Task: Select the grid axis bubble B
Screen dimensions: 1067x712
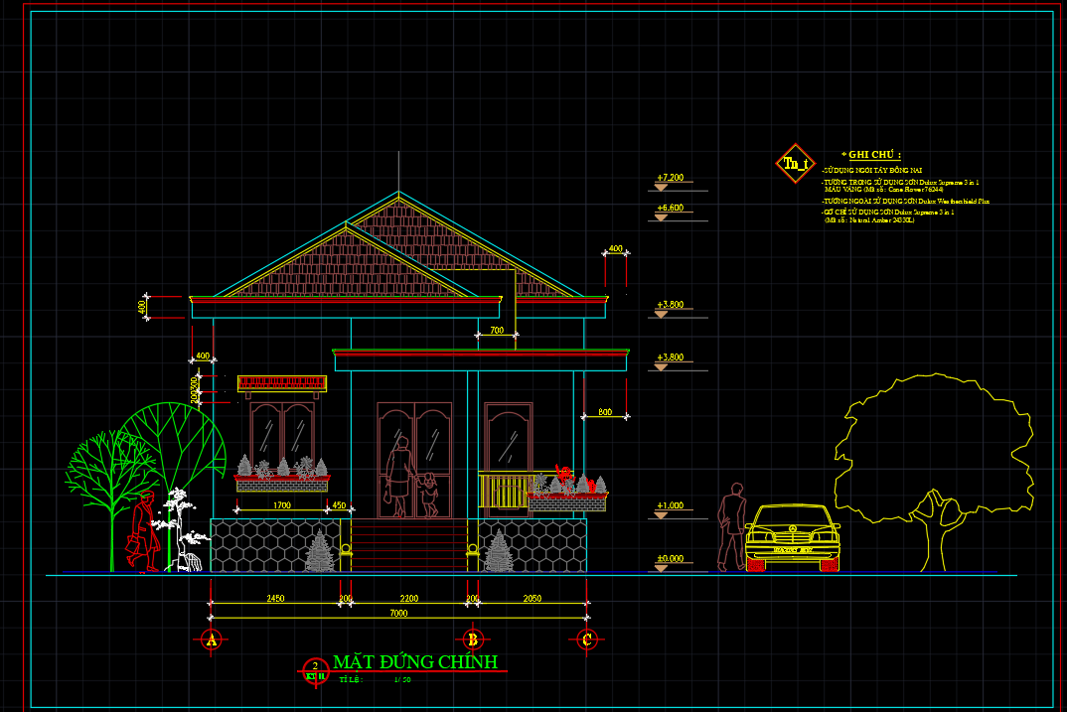Action: point(473,640)
